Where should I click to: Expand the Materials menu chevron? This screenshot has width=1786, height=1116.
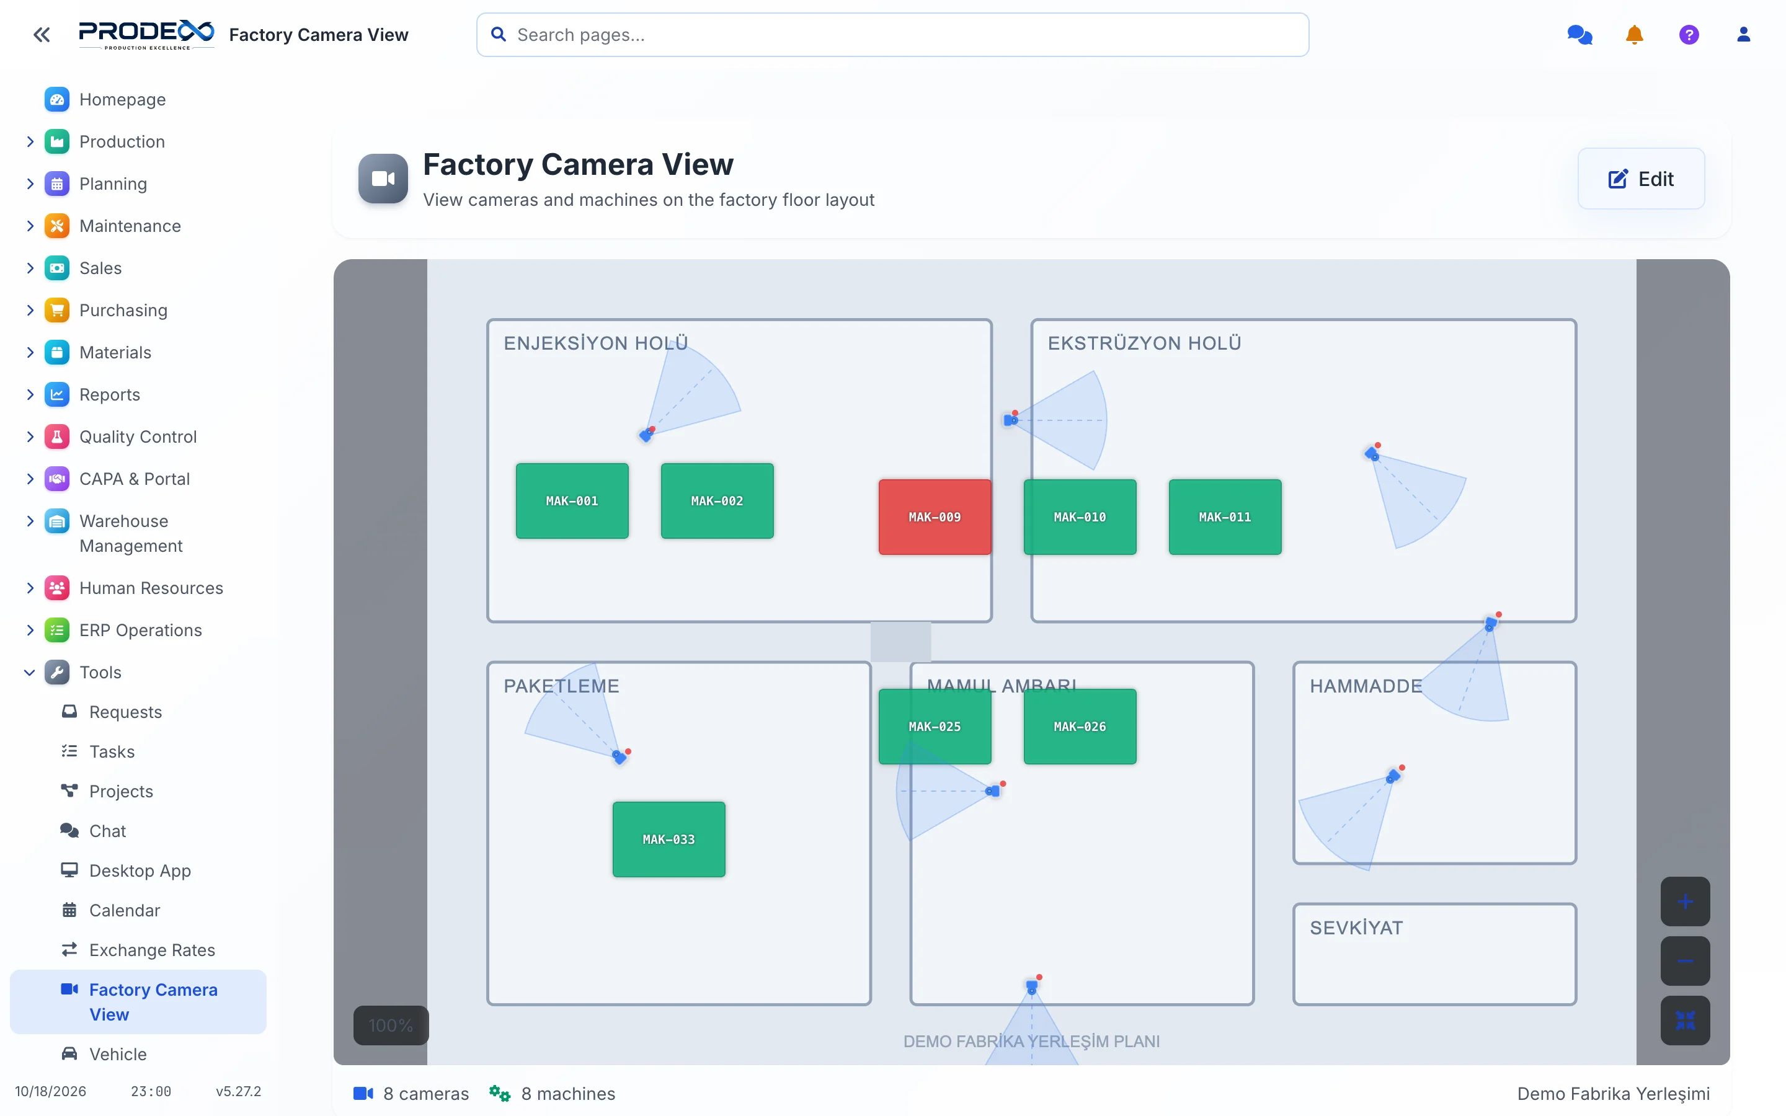[30, 352]
